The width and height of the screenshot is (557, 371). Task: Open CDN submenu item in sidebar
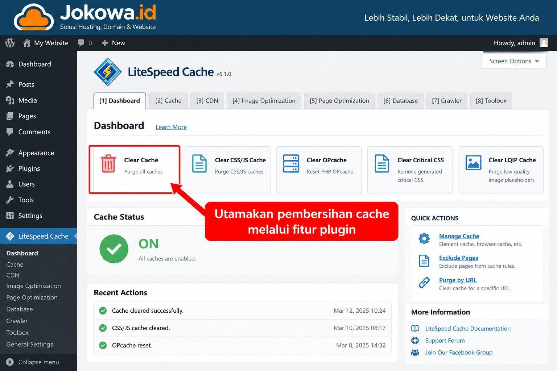click(x=13, y=275)
